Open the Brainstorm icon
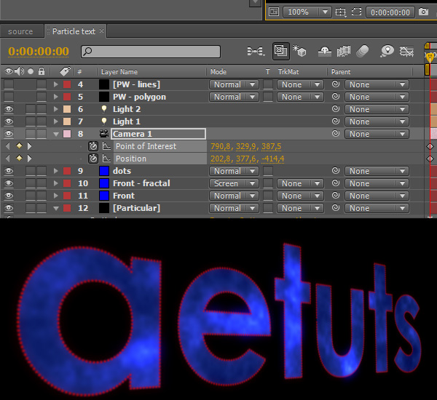Image resolution: width=437 pixels, height=400 pixels. (x=387, y=51)
